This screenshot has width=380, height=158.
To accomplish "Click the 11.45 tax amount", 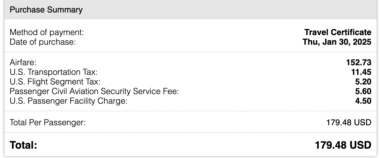I will [x=361, y=72].
